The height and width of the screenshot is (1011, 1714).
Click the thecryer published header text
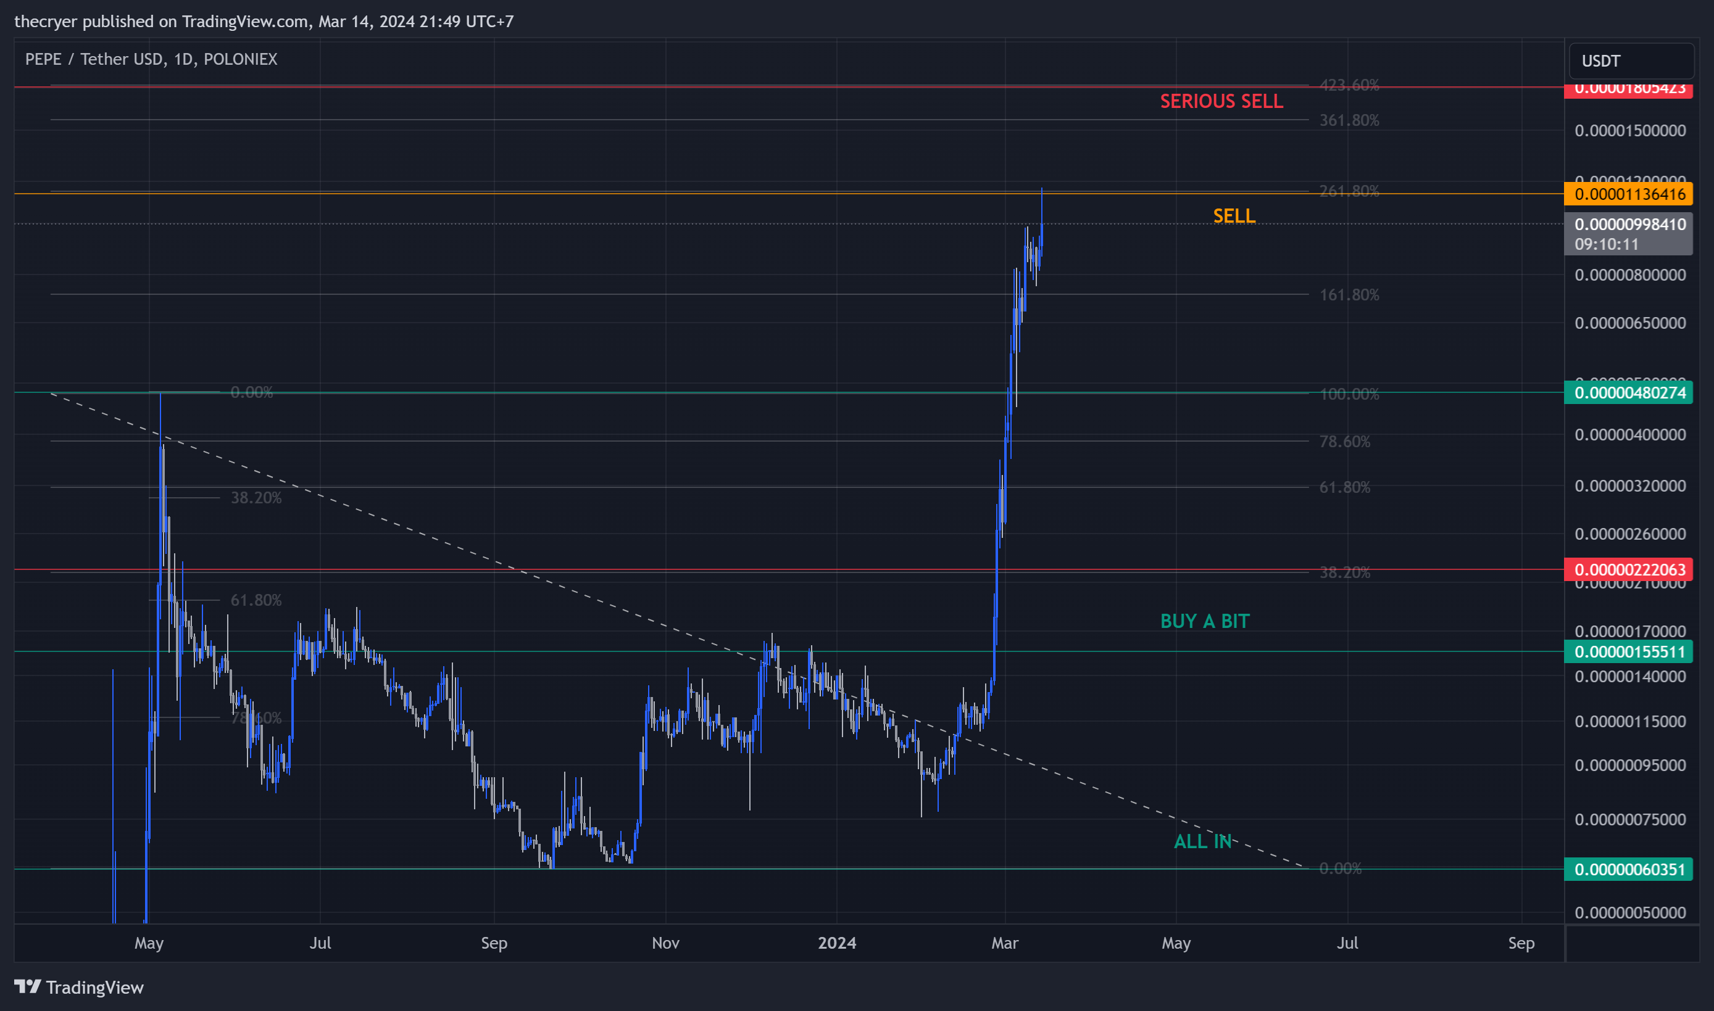[264, 21]
